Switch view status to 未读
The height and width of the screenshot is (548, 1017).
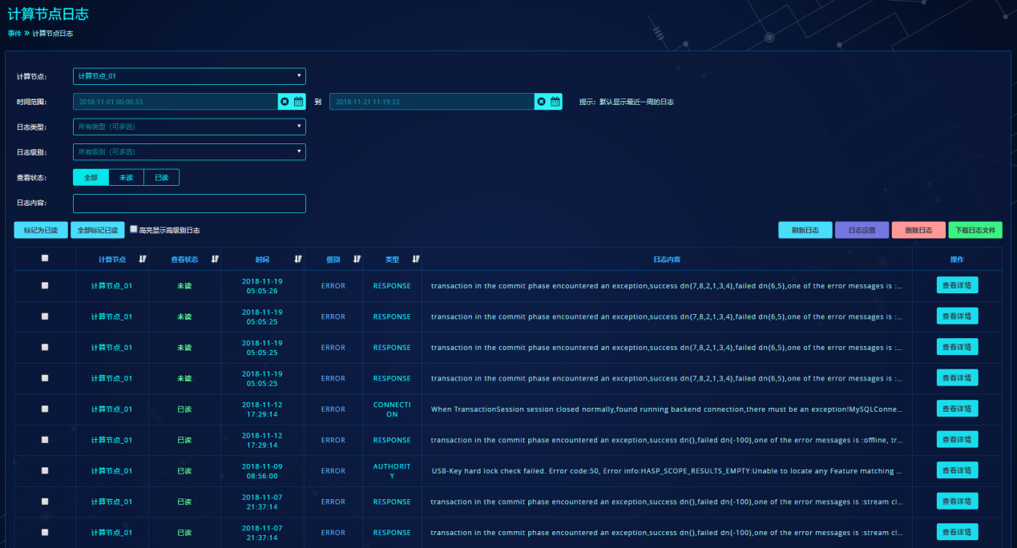(126, 177)
